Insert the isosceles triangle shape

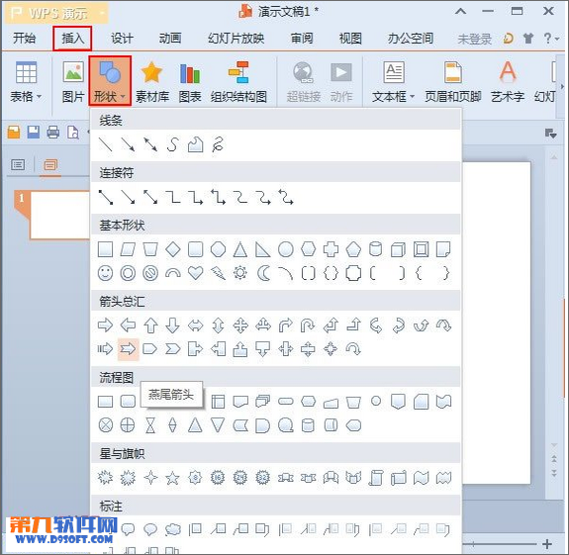pyautogui.click(x=240, y=249)
